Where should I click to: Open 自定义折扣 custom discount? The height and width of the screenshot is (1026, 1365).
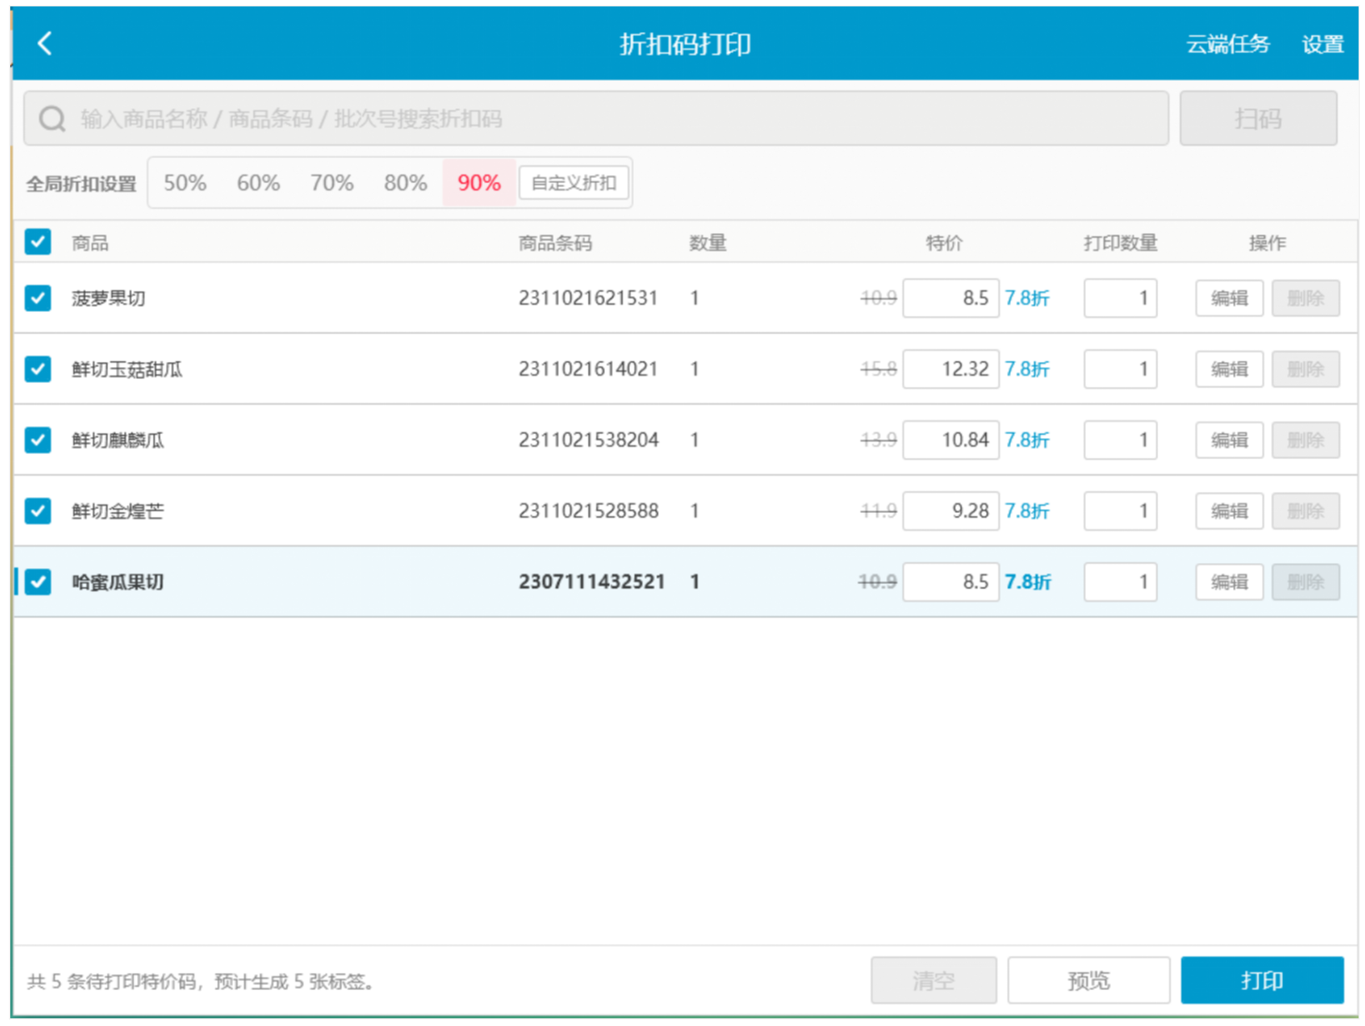tap(574, 183)
